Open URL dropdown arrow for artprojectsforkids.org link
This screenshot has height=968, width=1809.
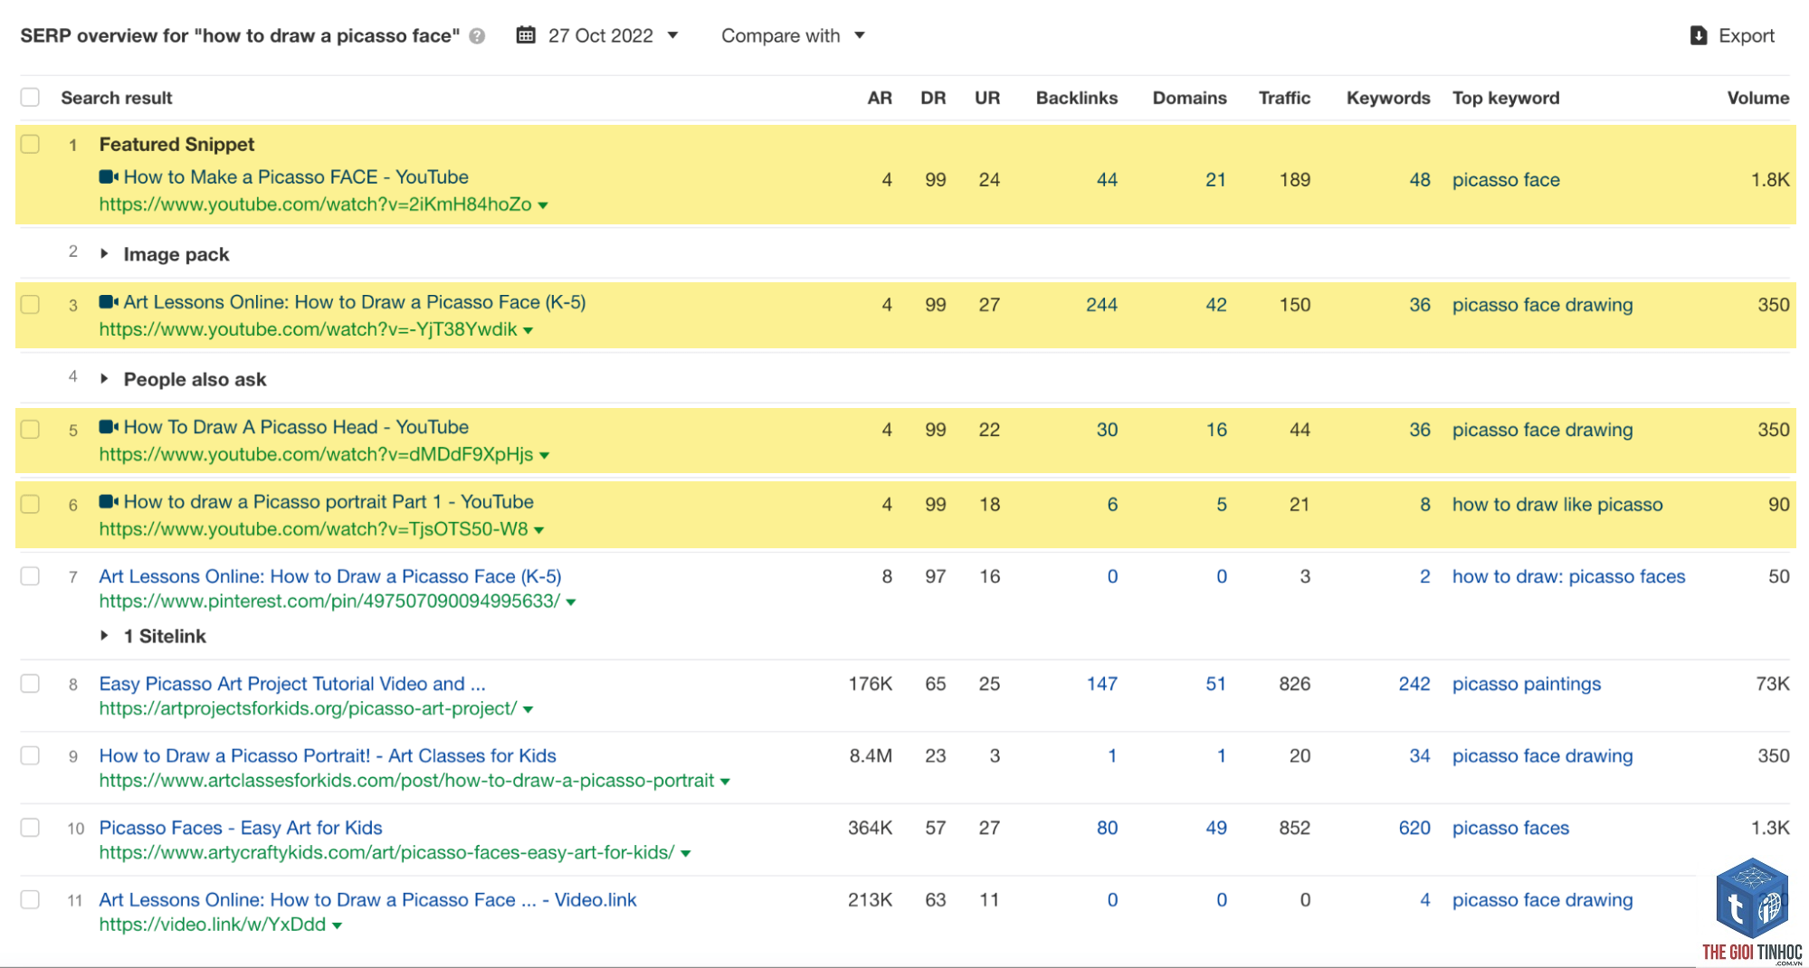click(528, 709)
